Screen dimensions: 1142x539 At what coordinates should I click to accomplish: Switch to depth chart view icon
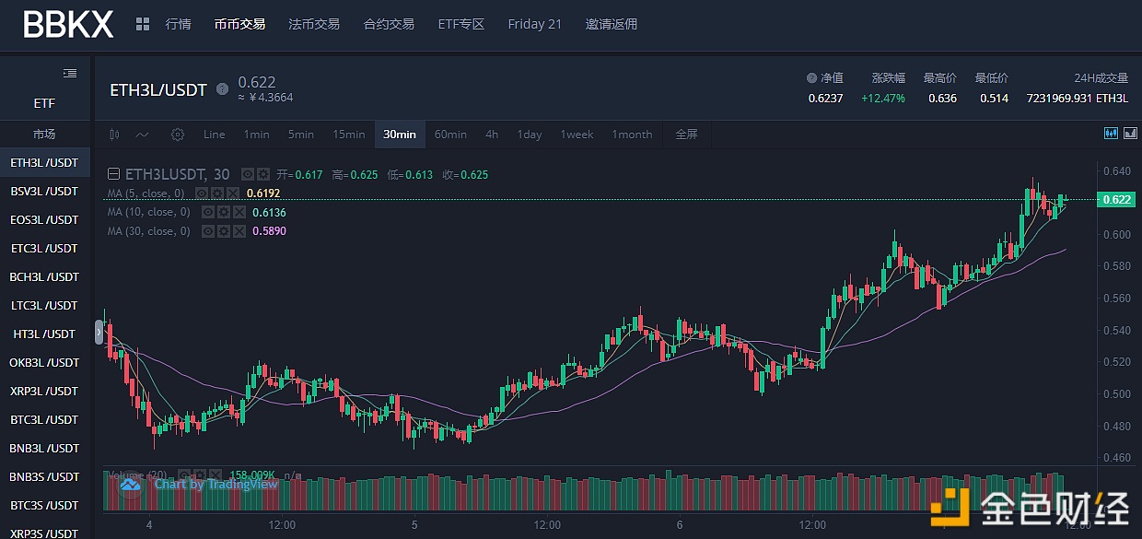(x=1130, y=134)
